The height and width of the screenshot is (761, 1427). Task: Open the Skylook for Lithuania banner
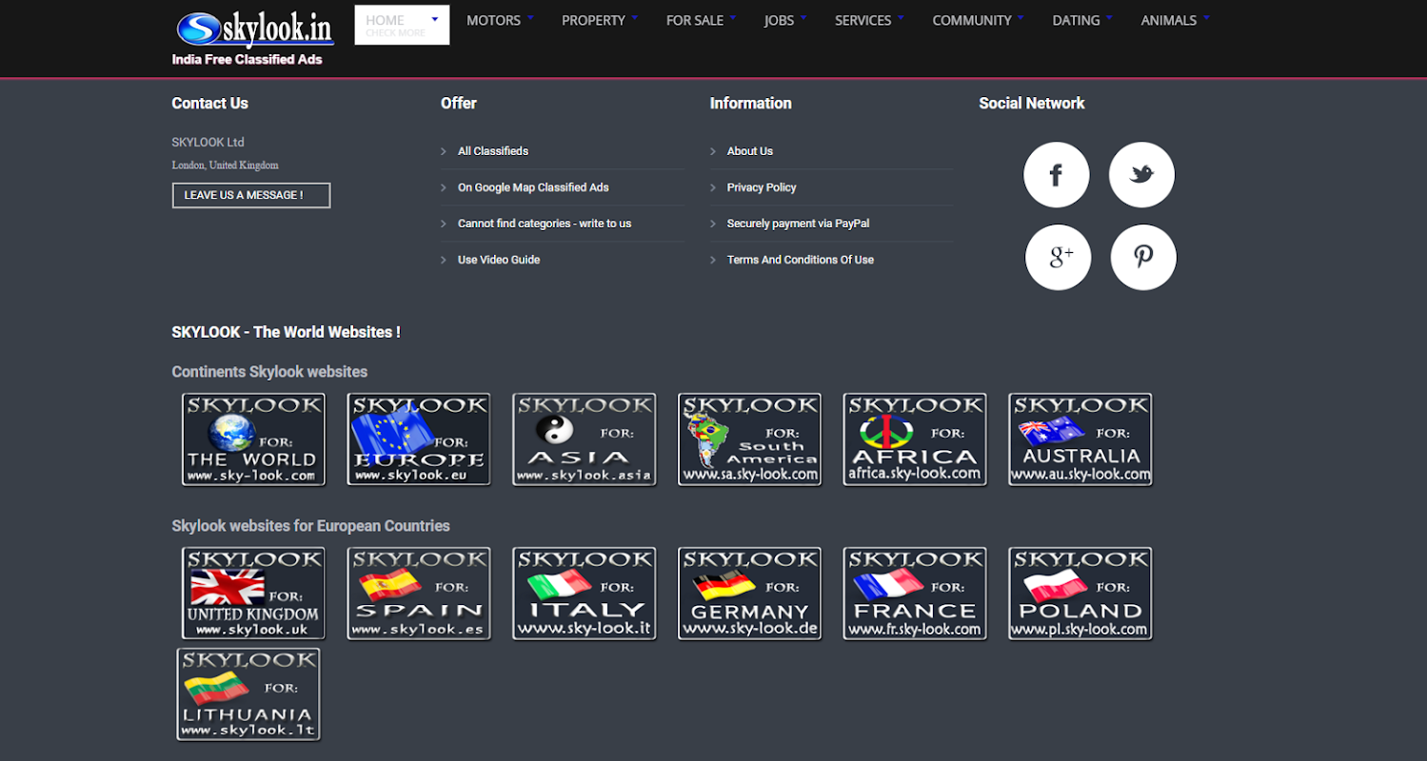248,694
